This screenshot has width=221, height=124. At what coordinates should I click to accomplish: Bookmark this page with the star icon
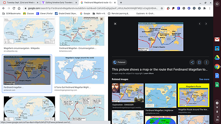click(162, 8)
